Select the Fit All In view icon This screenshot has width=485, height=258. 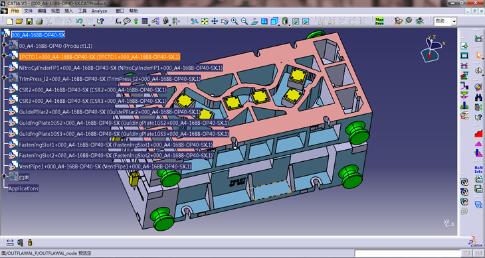coord(205,21)
